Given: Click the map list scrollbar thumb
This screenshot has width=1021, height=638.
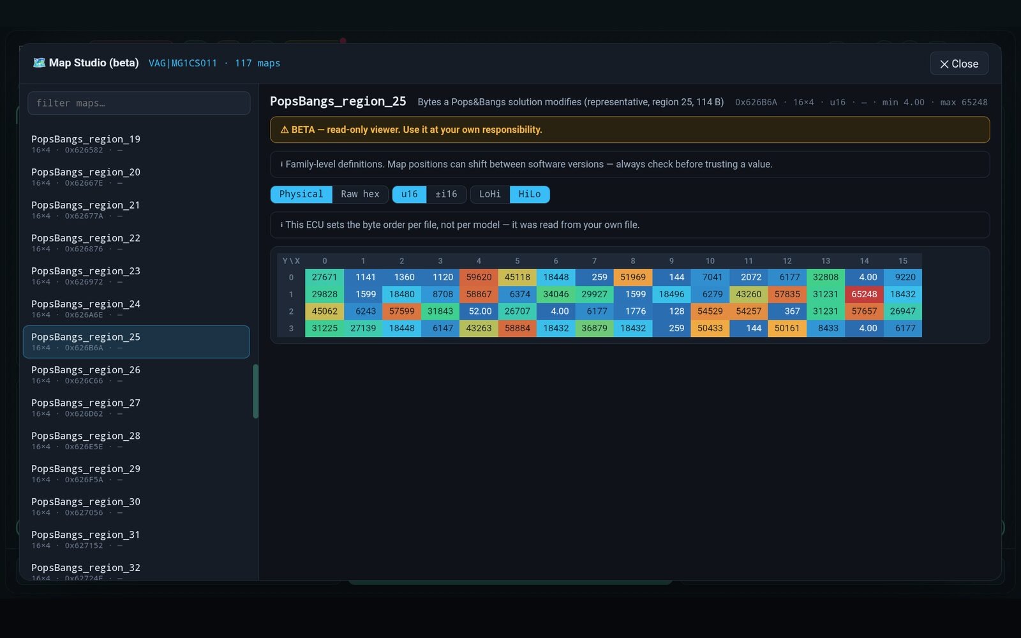Looking at the screenshot, I should [x=256, y=391].
